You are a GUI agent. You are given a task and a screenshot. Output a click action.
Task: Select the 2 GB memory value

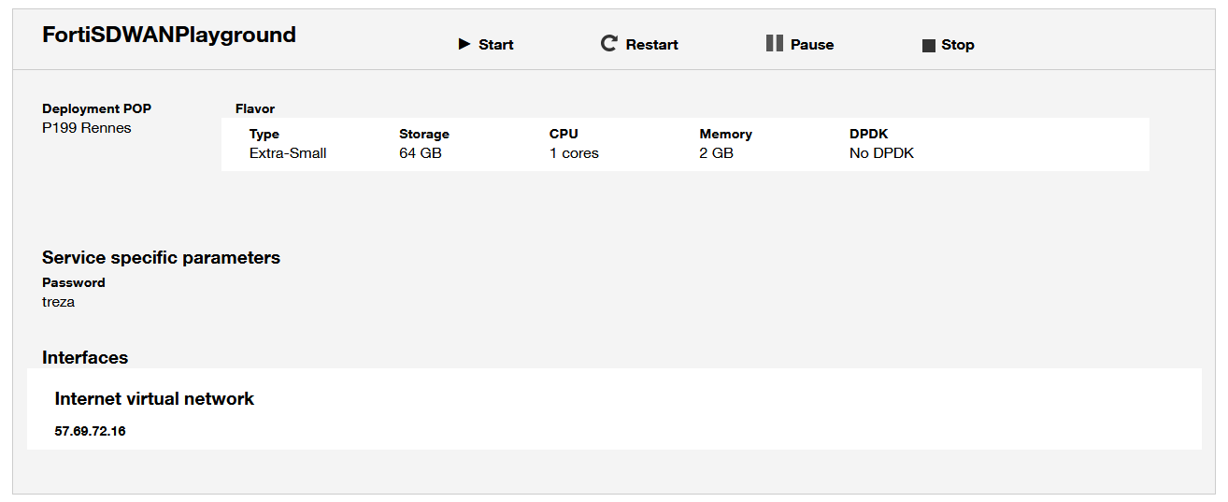click(x=717, y=153)
